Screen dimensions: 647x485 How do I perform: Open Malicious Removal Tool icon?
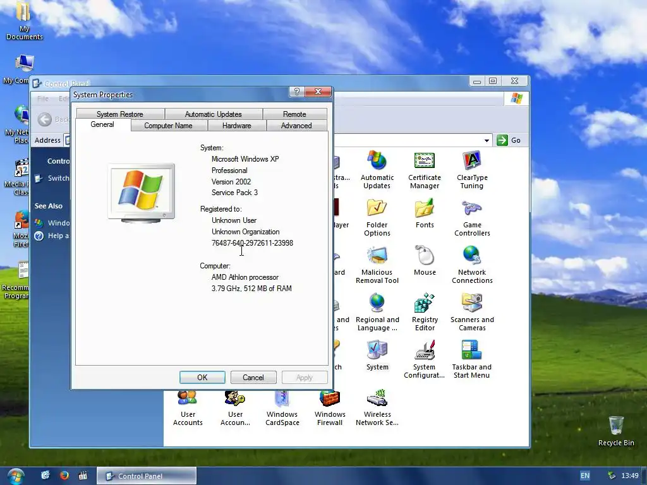pyautogui.click(x=377, y=265)
